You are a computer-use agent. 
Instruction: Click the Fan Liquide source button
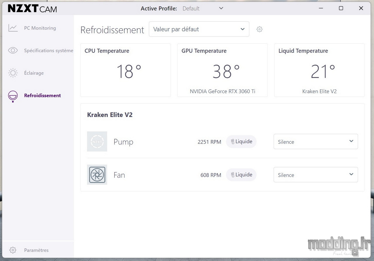241,175
